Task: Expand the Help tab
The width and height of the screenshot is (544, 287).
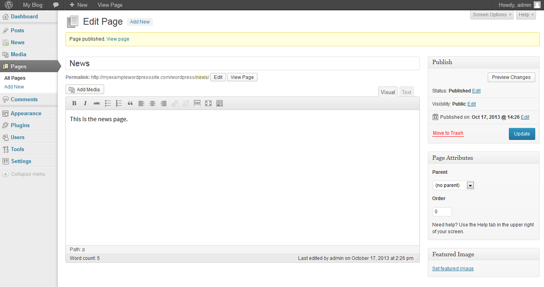Action: (x=526, y=15)
